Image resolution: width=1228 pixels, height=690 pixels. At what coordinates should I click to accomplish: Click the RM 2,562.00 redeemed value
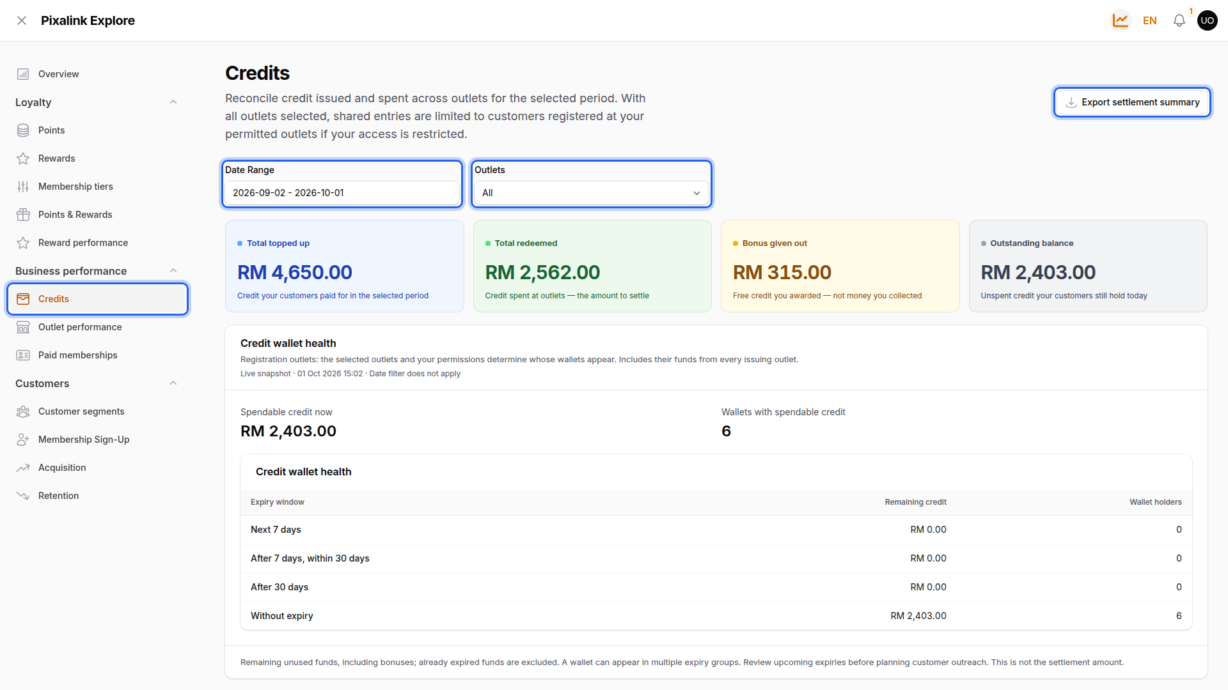click(542, 273)
